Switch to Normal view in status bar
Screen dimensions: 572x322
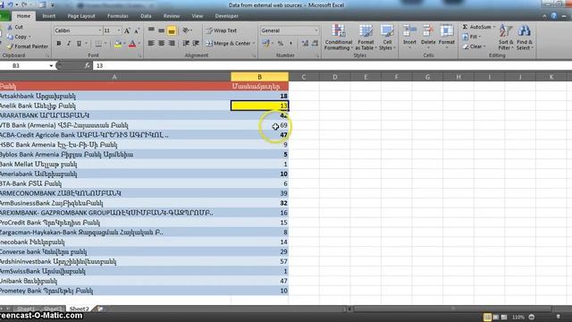pos(487,317)
